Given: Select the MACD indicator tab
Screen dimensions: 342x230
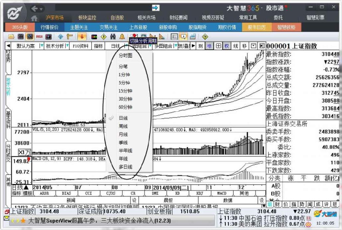Looking at the screenshot, I should pyautogui.click(x=222, y=193).
